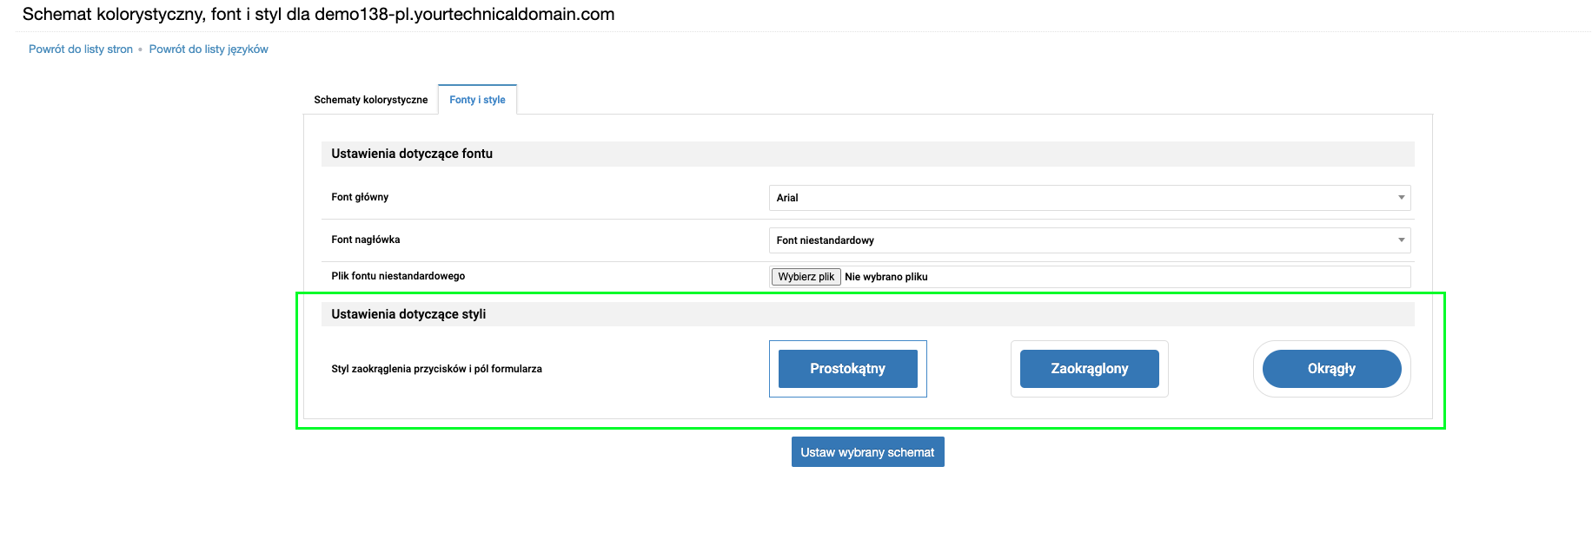Image resolution: width=1592 pixels, height=552 pixels.
Task: Click the 'Plik fontu niestandardowego' label
Action: (x=398, y=276)
